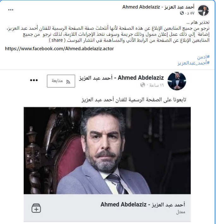Open the large photo of the man in gray suit
This screenshot has height=224, width=216.
107,151
